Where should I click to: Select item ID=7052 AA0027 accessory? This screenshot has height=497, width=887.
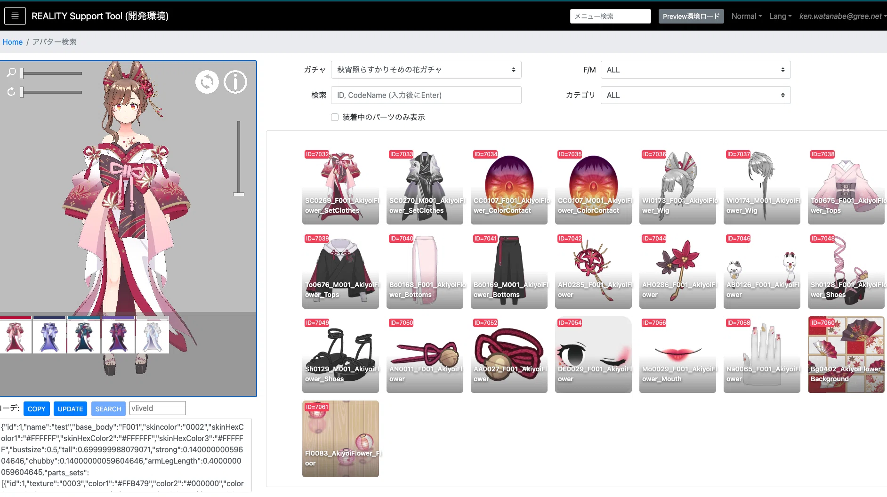pos(509,355)
